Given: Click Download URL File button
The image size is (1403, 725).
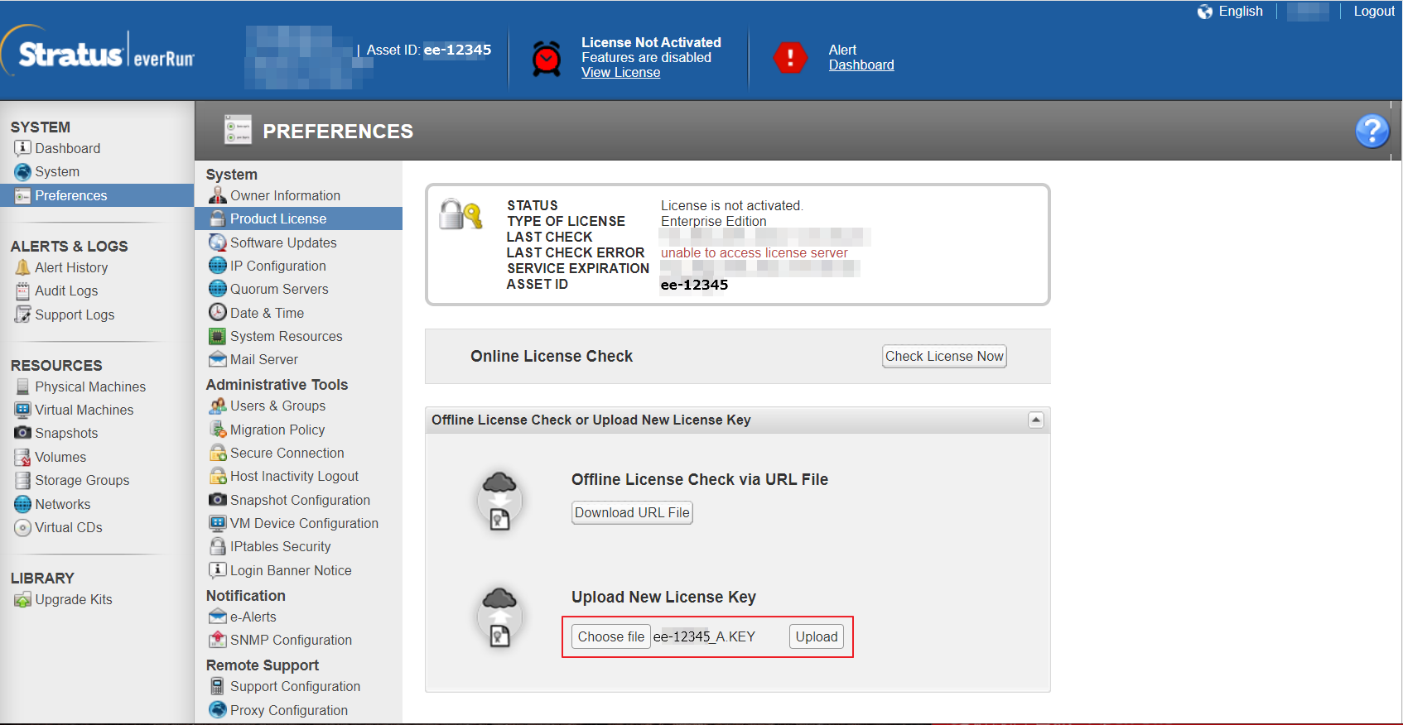Looking at the screenshot, I should click(x=632, y=512).
